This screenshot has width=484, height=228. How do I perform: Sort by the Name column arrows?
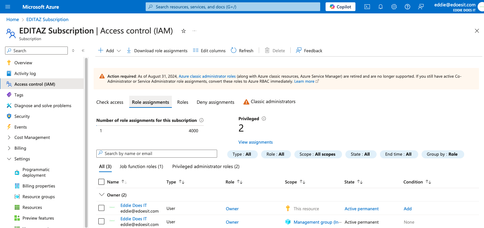tap(124, 182)
